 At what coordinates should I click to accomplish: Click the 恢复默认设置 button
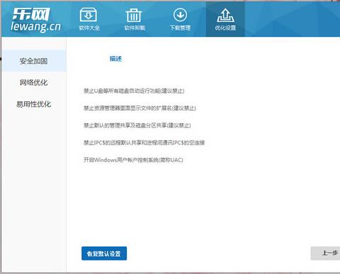pos(104,253)
